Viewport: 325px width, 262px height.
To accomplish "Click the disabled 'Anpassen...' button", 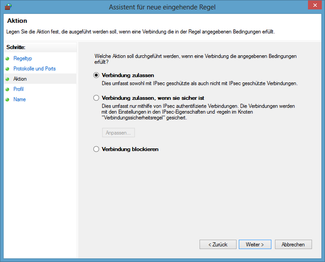I will 118,133.
